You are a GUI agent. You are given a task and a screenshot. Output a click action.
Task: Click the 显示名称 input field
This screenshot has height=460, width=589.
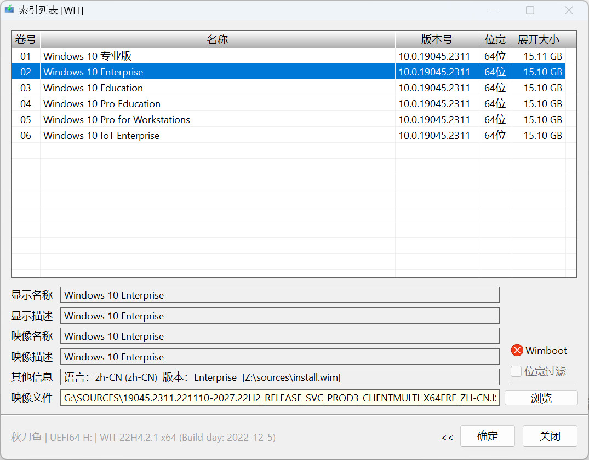click(x=280, y=295)
